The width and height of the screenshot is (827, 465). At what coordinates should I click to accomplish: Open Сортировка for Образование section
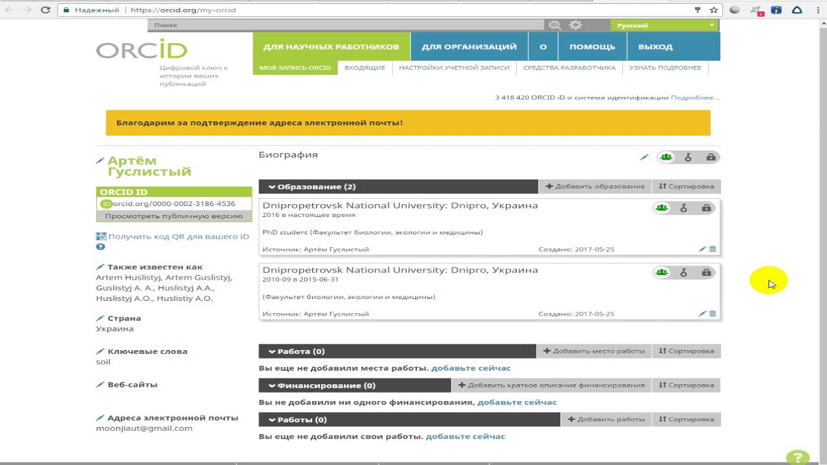click(x=686, y=187)
